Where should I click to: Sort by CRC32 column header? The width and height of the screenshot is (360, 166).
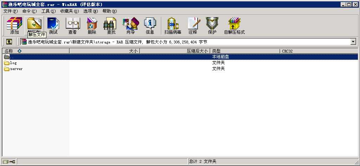(x=319, y=51)
